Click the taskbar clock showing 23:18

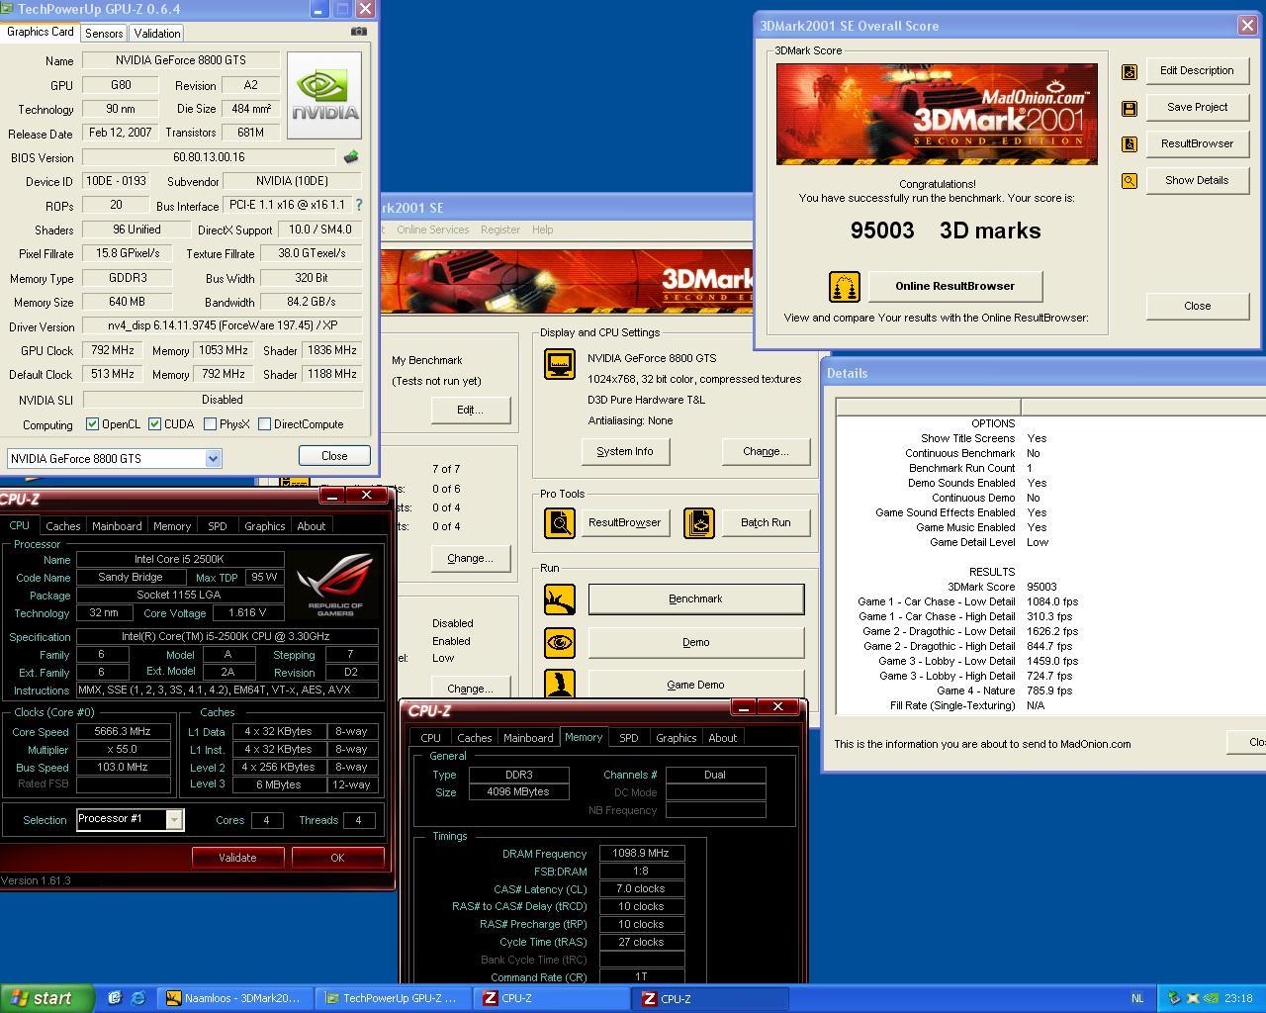coord(1237,998)
